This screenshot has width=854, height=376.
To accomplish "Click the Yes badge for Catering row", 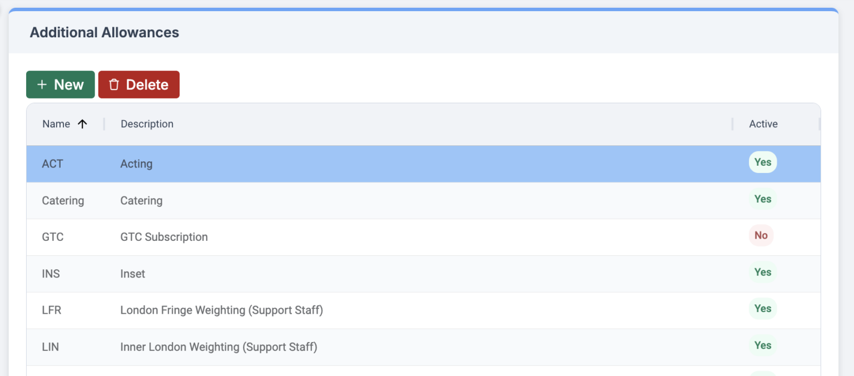I will (762, 199).
